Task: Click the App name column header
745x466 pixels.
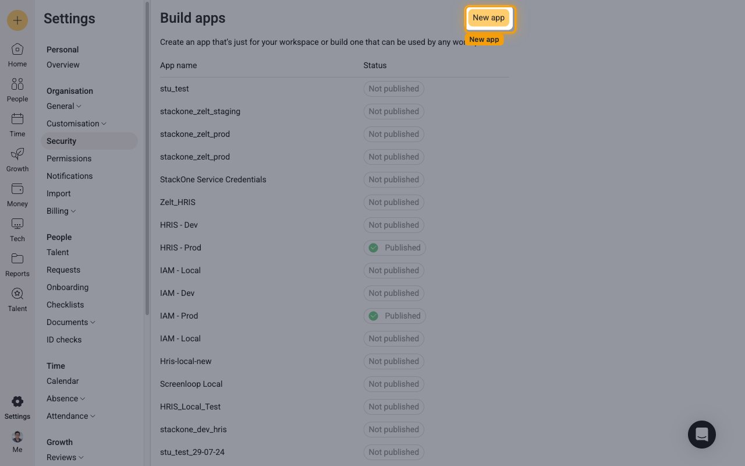Action: click(178, 65)
